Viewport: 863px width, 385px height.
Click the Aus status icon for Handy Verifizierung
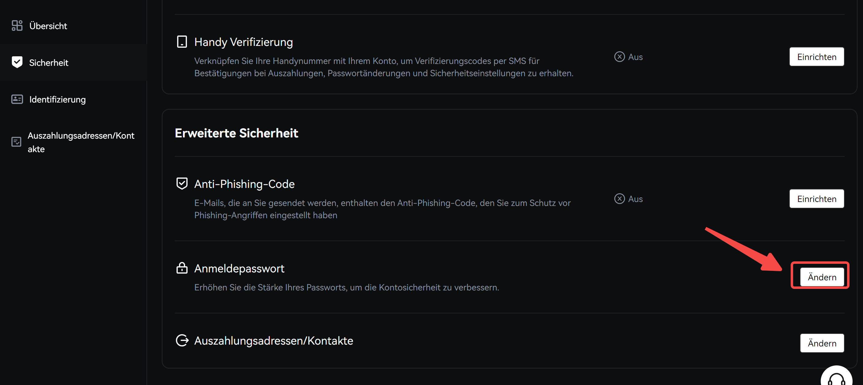pyautogui.click(x=619, y=57)
